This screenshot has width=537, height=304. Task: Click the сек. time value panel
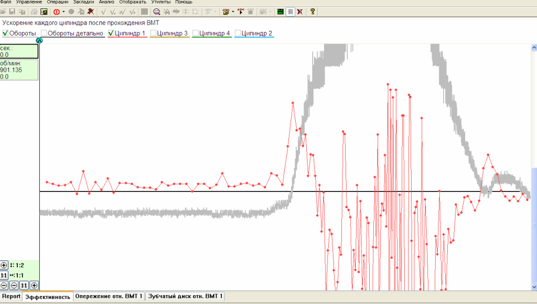(19, 51)
